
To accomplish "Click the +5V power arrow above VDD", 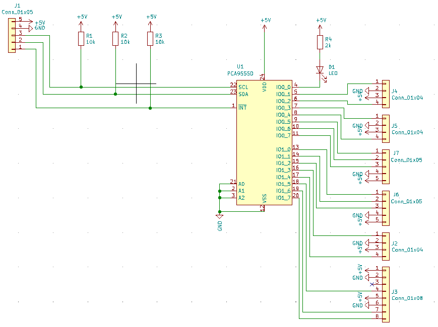I will click(264, 28).
